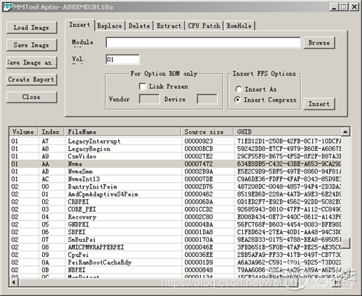
Task: Click the Vendor ID field
Action: click(x=150, y=99)
